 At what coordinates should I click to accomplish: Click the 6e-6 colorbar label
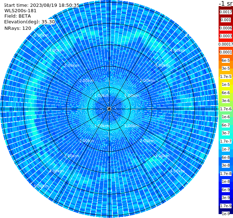click(226, 93)
